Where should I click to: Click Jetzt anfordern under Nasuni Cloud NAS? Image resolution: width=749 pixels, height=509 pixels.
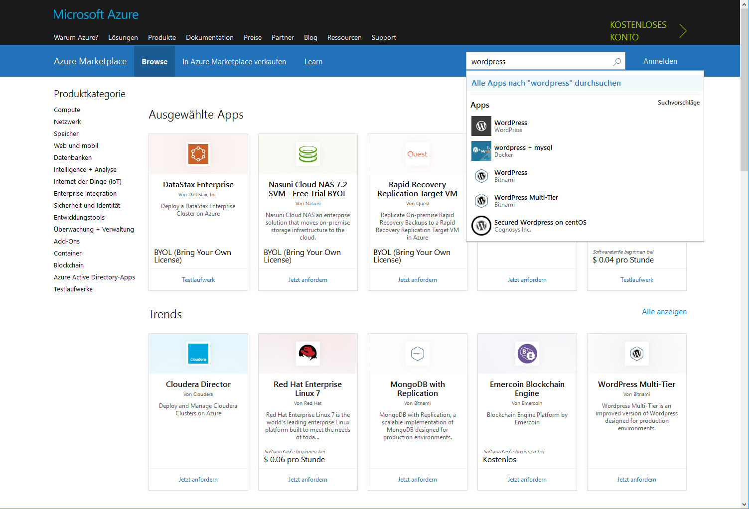(308, 280)
